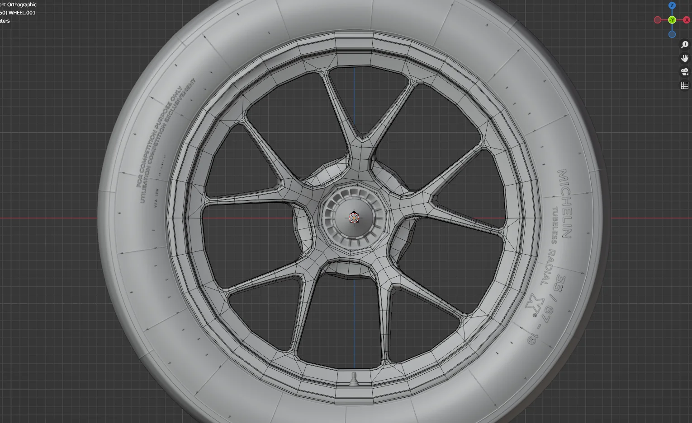Toggle camera perspective using the camera sidebar icon
Image resolution: width=692 pixels, height=423 pixels.
tap(684, 71)
